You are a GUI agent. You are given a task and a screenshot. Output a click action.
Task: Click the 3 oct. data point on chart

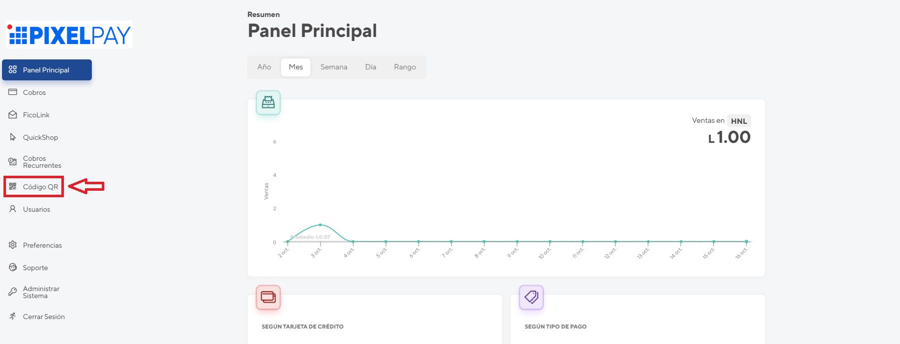tap(320, 225)
